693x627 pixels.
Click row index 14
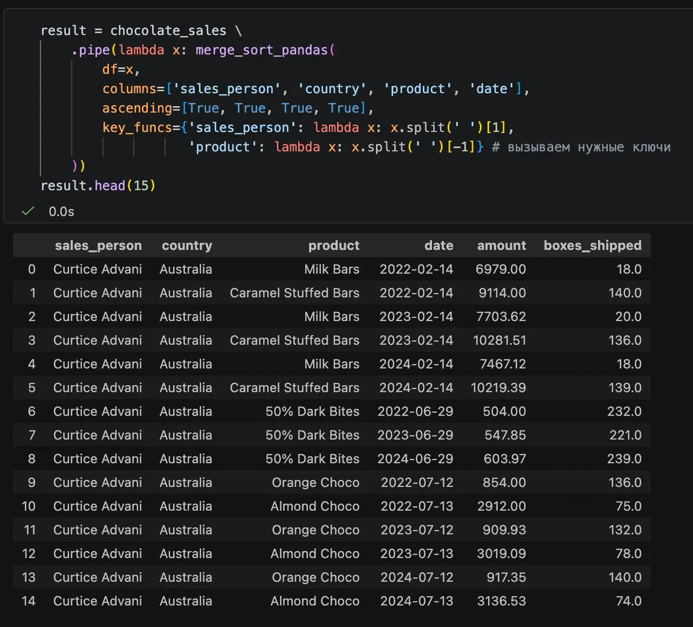tap(29, 601)
